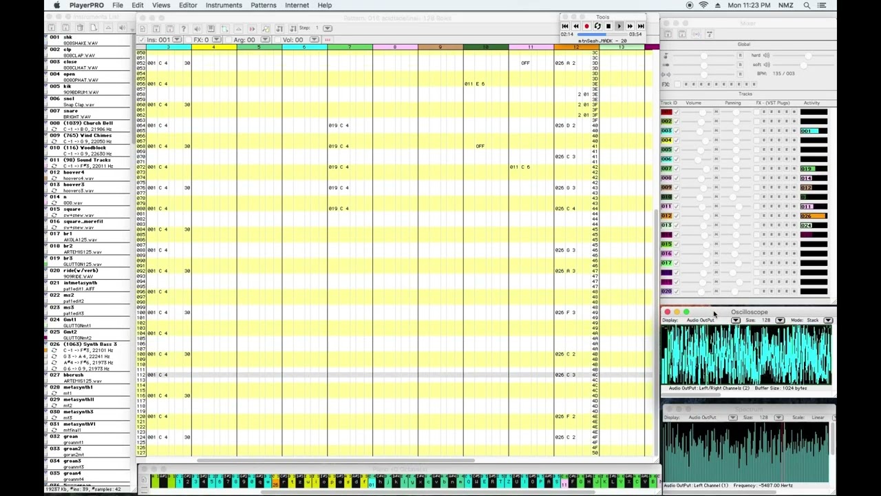Image resolution: width=881 pixels, height=496 pixels.
Task: Open Oscilloscope Size dropdown
Action: 780,320
